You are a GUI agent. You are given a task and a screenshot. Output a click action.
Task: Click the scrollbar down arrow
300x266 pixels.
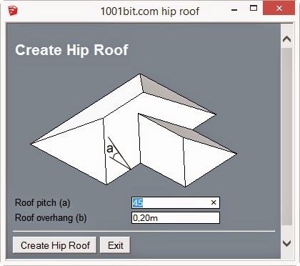[287, 243]
